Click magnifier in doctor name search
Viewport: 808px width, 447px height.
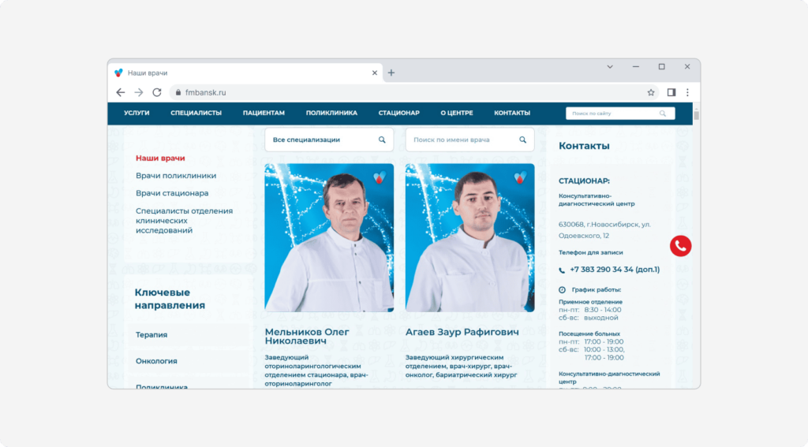pos(522,140)
